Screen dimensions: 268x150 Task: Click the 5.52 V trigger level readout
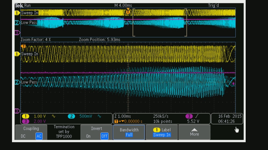(193, 121)
